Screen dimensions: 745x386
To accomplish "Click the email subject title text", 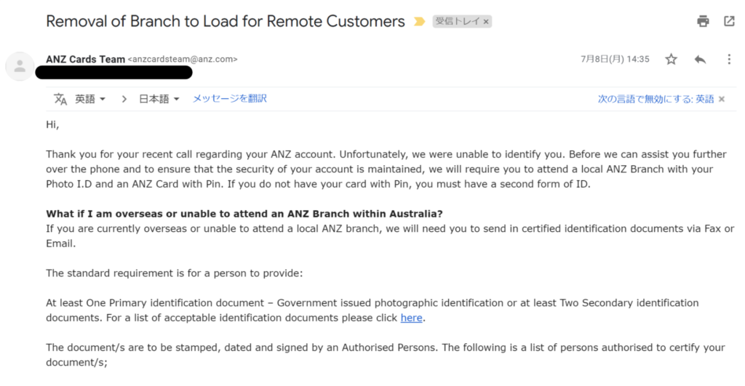I will (225, 21).
